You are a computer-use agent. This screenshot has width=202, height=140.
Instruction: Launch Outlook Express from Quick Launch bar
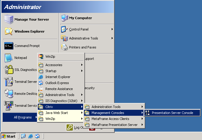pos(38,136)
